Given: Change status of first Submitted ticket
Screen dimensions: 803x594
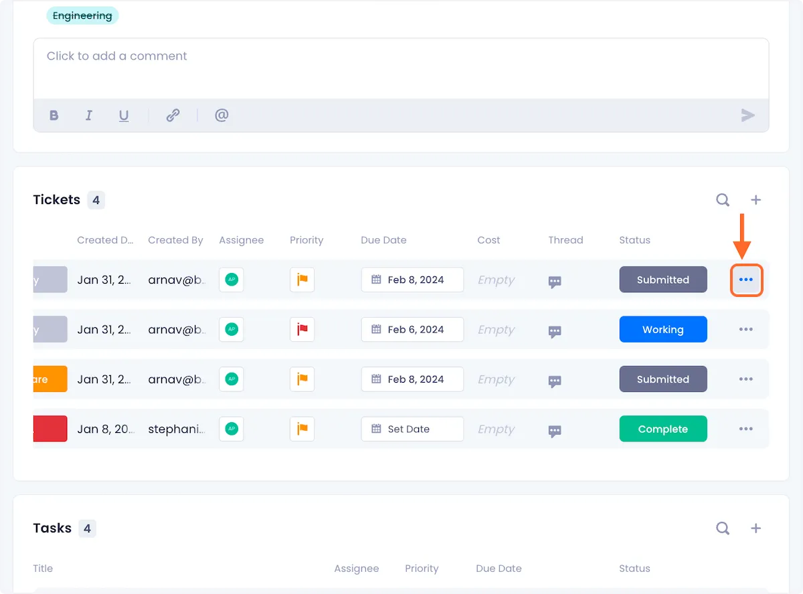Looking at the screenshot, I should (663, 280).
